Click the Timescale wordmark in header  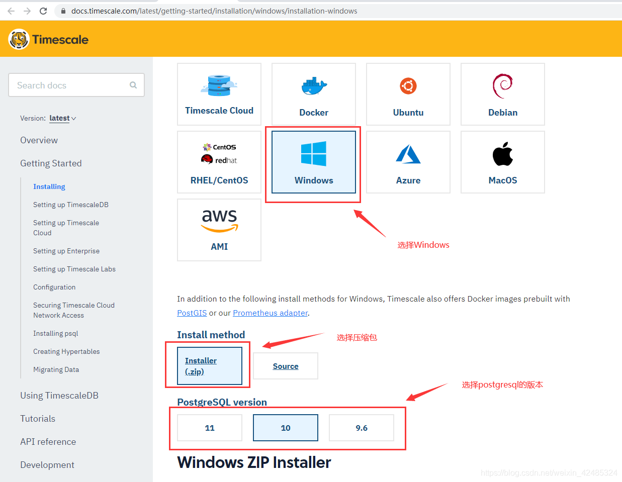[60, 40]
